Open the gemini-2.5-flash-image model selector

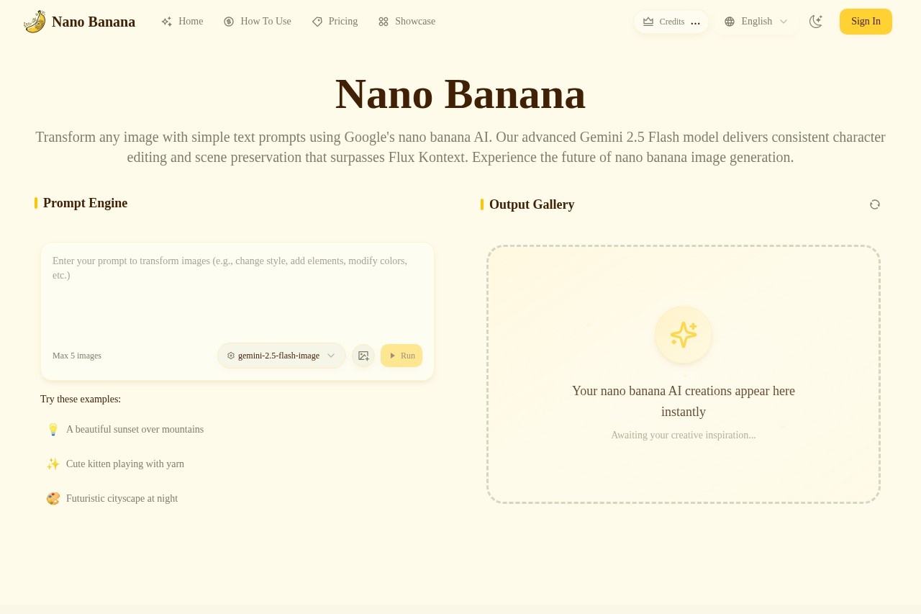(281, 356)
